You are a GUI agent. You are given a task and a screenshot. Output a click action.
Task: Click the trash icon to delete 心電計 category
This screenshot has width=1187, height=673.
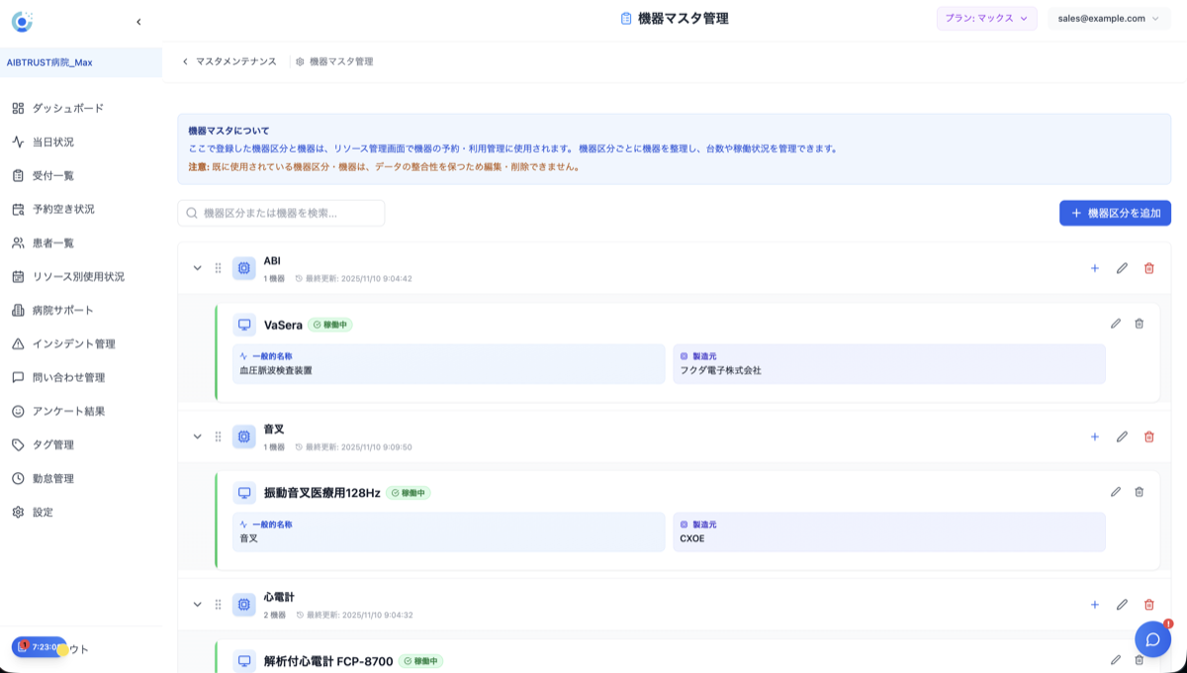click(1148, 604)
